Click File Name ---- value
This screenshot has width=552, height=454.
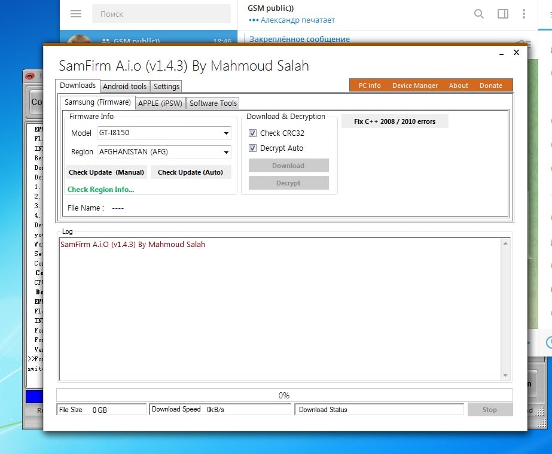coord(118,208)
